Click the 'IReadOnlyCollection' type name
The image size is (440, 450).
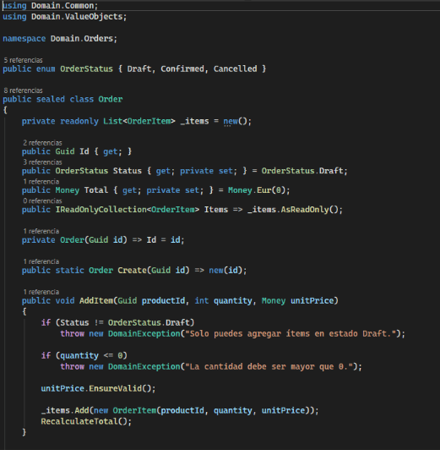100,210
